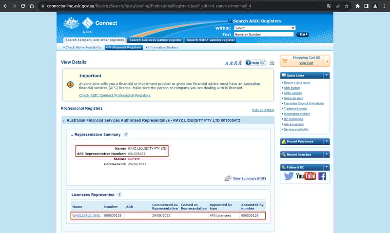Click the share page icon
This screenshot has width=390, height=233.
(338, 6)
